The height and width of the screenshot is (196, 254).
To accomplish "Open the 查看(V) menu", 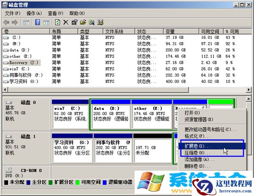I will click(55, 13).
